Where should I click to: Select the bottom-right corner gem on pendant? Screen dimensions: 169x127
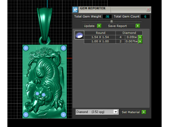pyautogui.click(x=63, y=115)
